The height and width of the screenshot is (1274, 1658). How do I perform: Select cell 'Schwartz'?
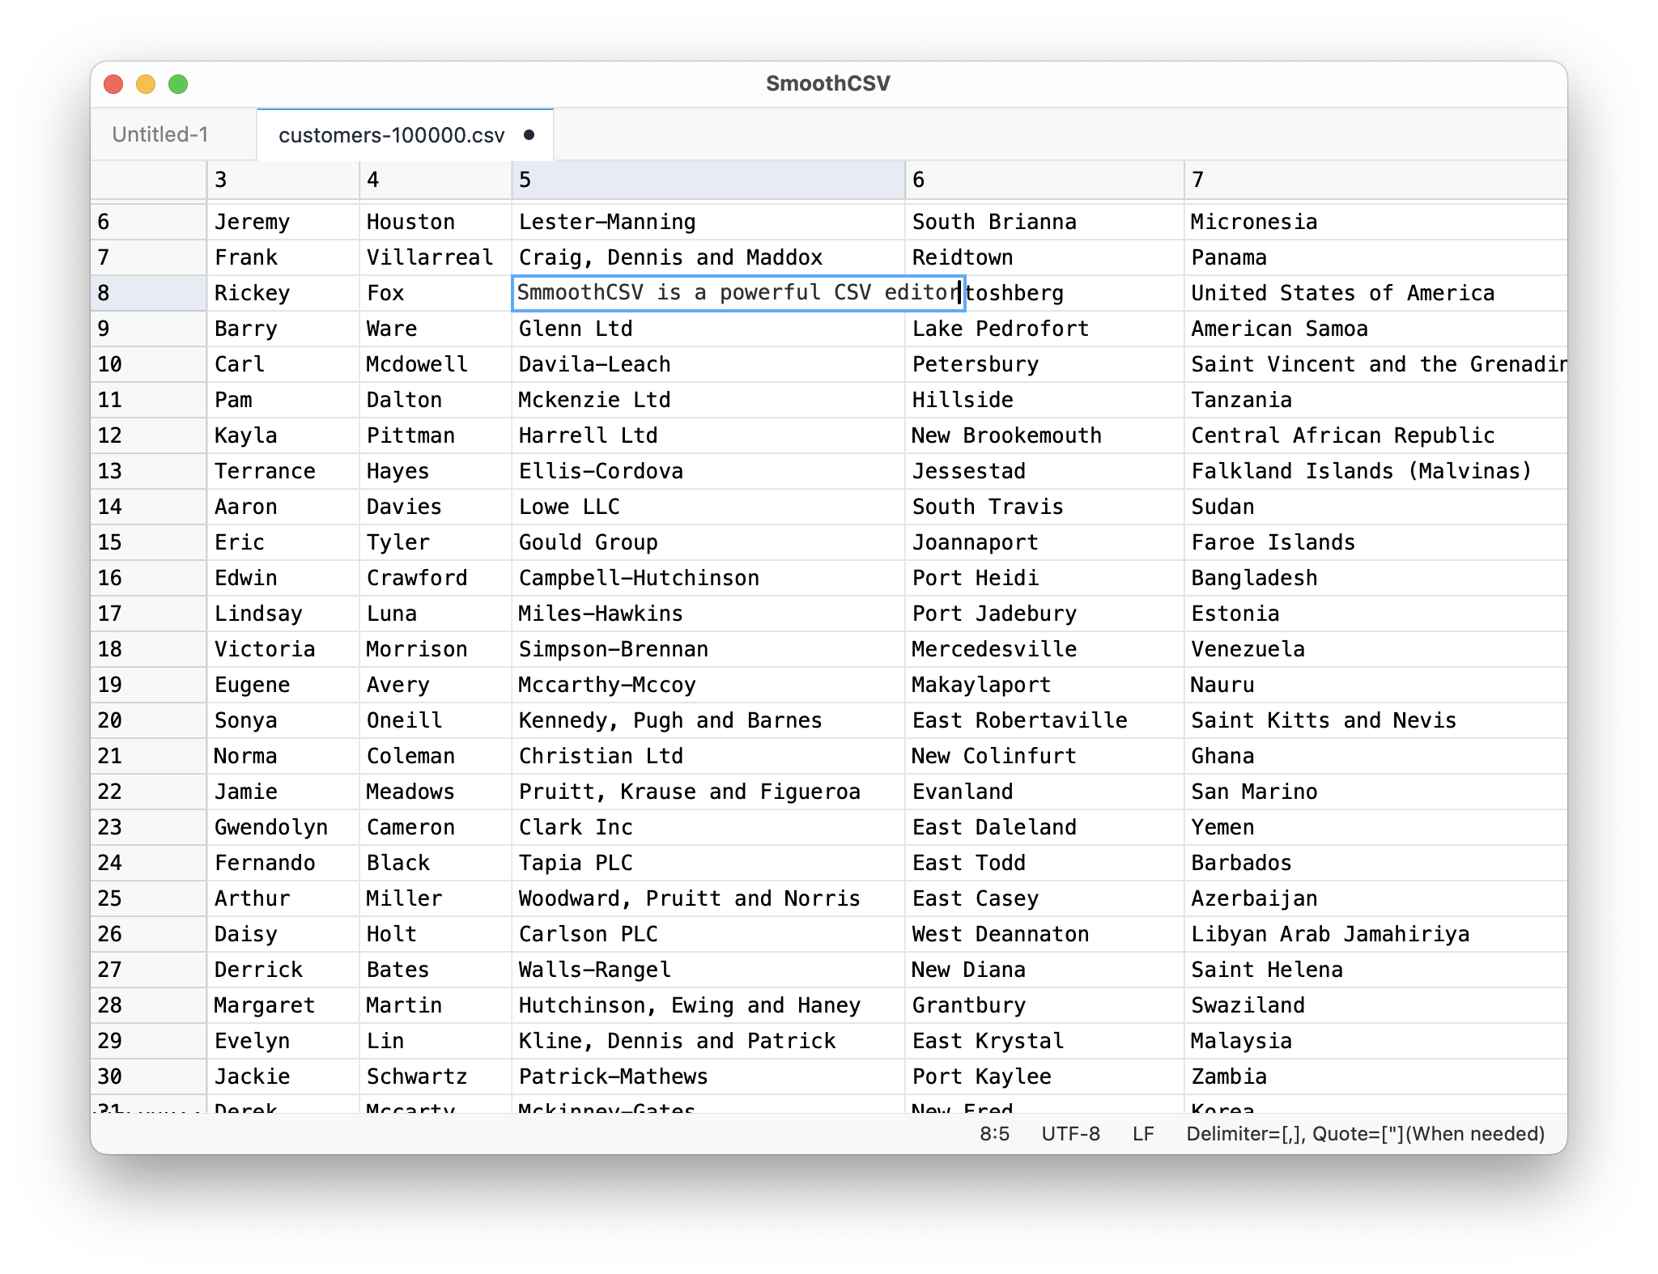(x=436, y=1077)
